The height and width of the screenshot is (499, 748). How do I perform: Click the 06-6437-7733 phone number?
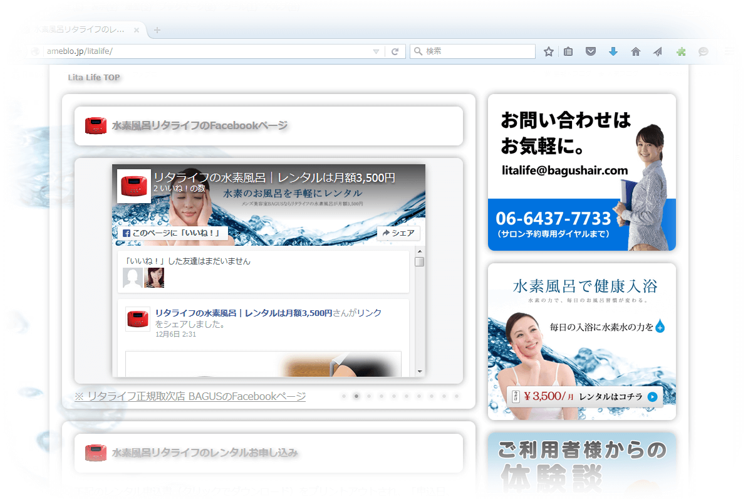click(553, 219)
